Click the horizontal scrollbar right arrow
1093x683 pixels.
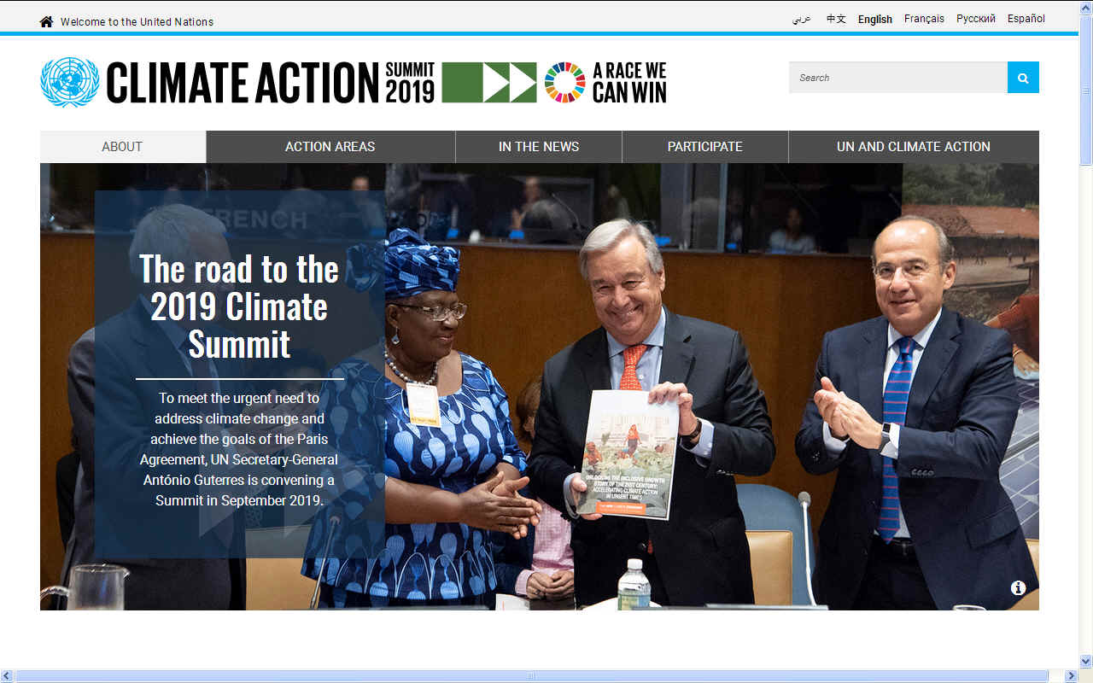(1072, 676)
